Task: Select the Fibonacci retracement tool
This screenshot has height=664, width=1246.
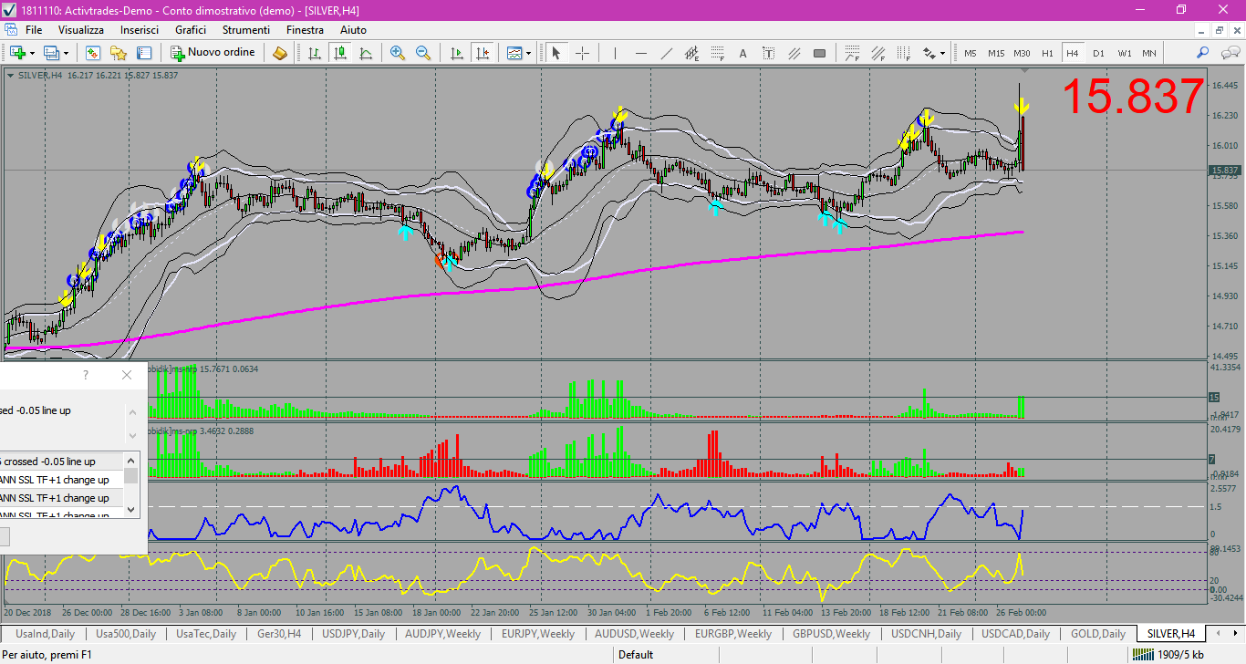Action: [x=717, y=53]
